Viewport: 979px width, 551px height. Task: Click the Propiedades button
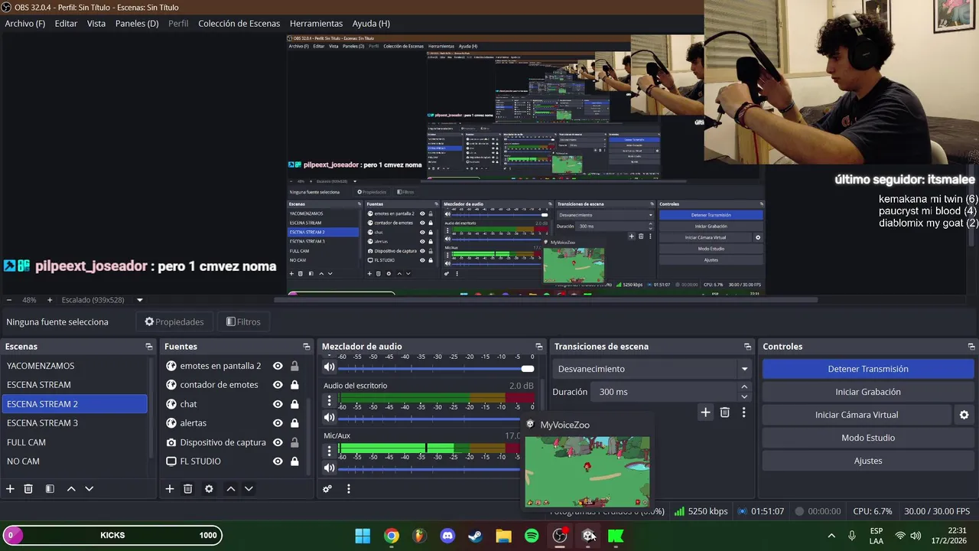click(x=174, y=322)
